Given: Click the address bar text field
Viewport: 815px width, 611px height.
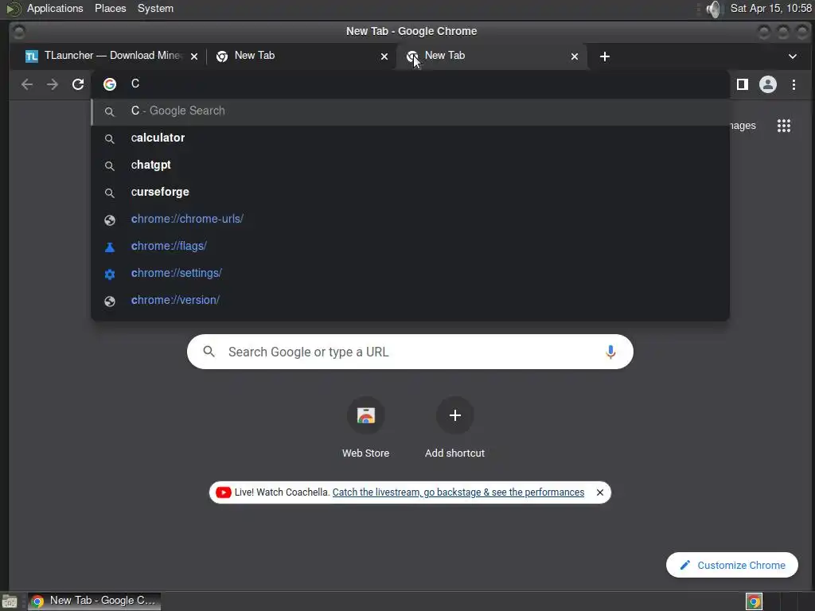Looking at the screenshot, I should pos(410,84).
